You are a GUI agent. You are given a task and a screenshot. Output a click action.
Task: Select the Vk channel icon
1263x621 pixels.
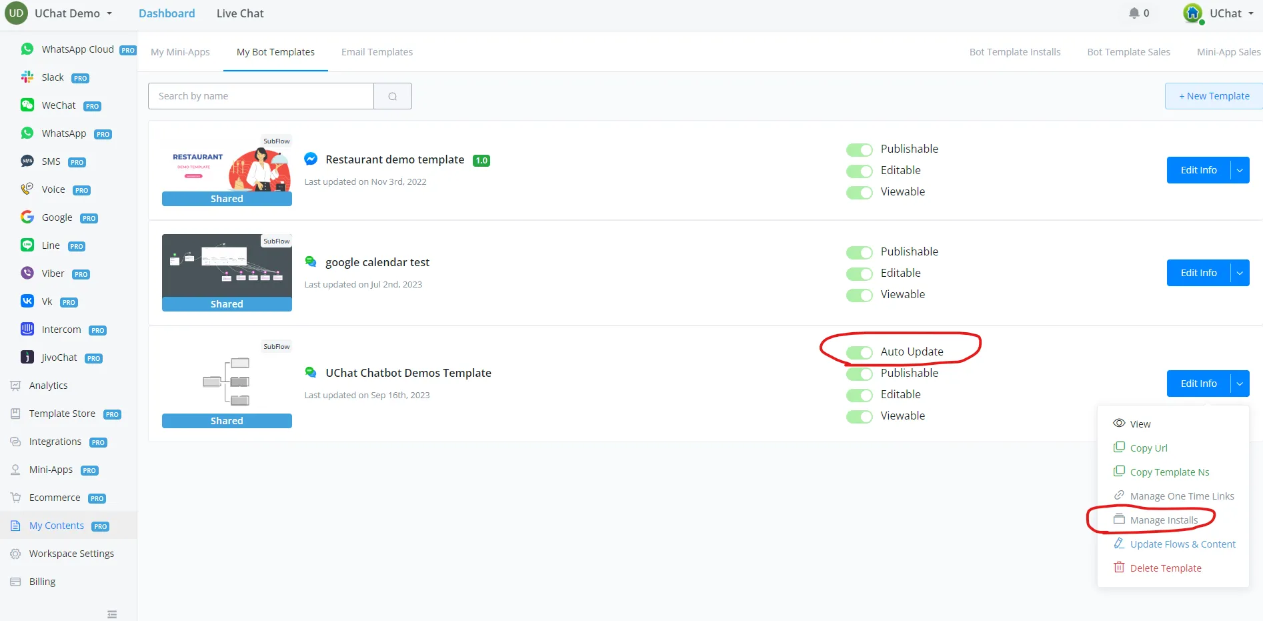(27, 301)
